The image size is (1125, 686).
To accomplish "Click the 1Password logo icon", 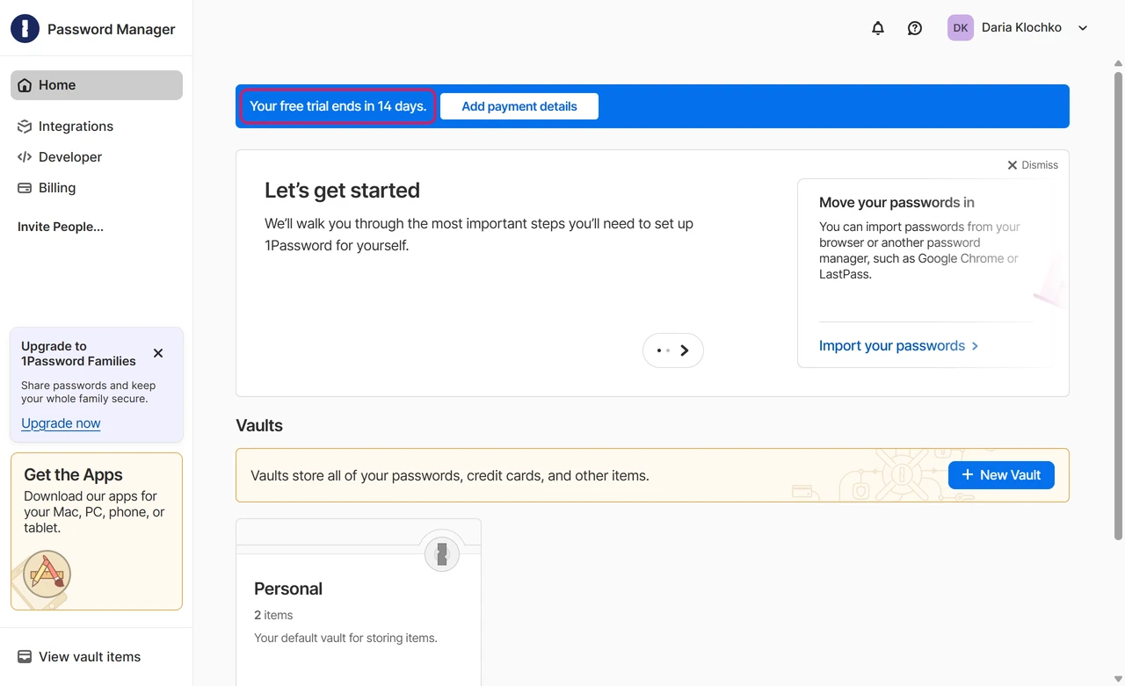I will (25, 29).
